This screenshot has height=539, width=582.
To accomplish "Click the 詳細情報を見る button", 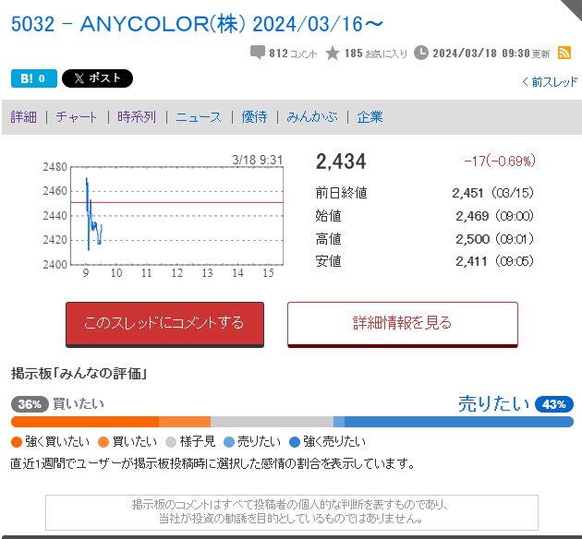I will pos(402,323).
